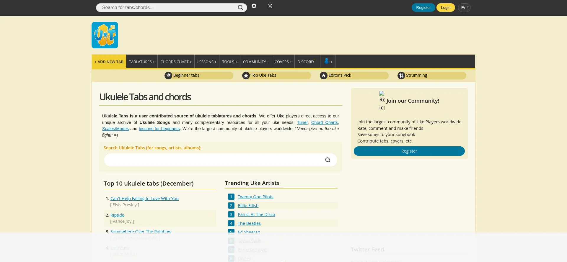
Task: Click the Ukulele Tabs and chords heading
Action: click(x=145, y=97)
